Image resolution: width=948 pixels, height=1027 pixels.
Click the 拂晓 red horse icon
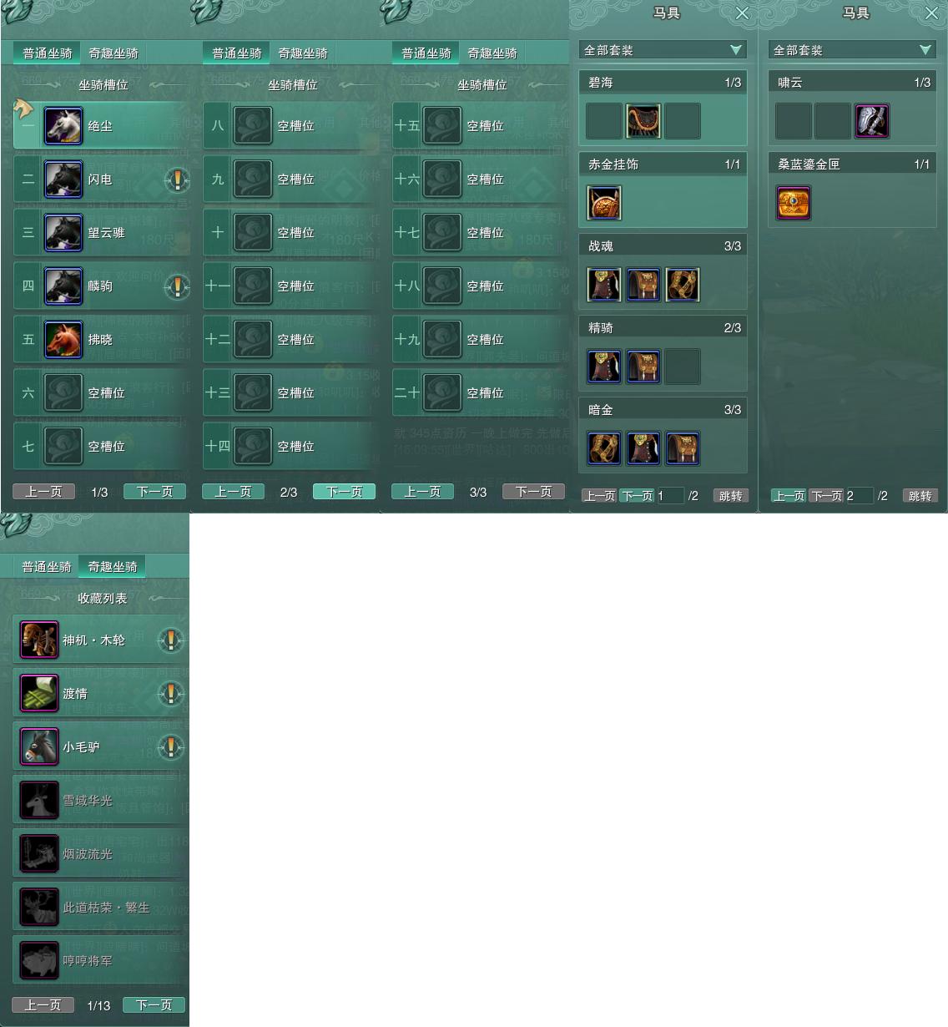pos(63,340)
